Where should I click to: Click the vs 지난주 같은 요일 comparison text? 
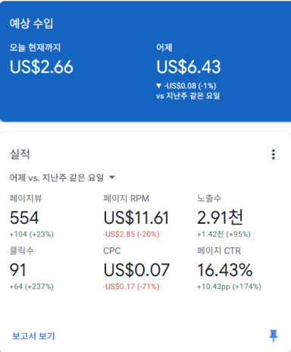click(x=188, y=96)
